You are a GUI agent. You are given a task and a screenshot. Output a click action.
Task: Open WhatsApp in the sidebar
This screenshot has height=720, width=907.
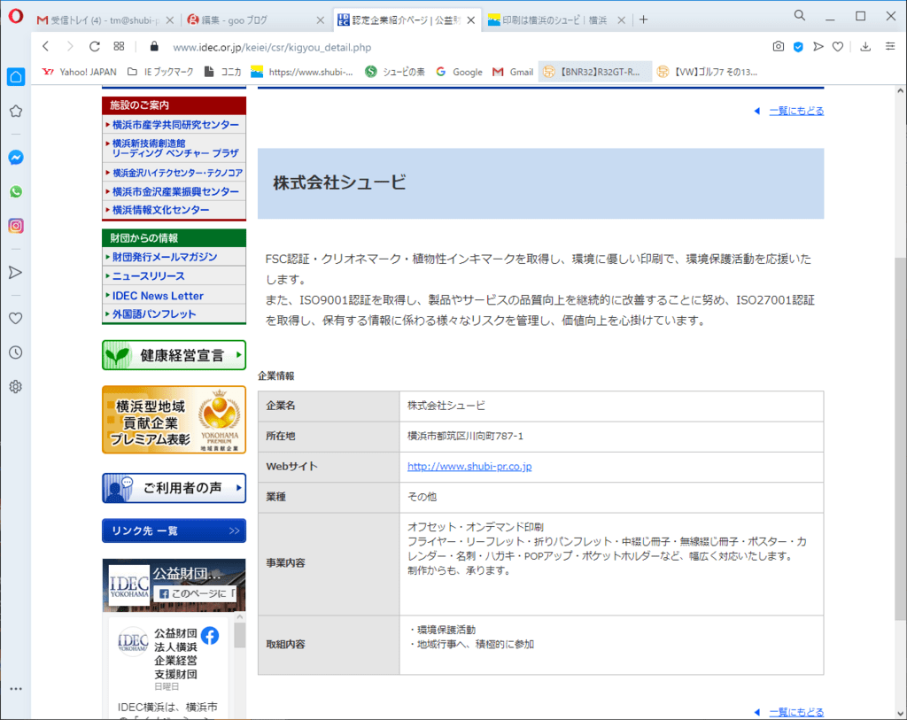click(15, 191)
